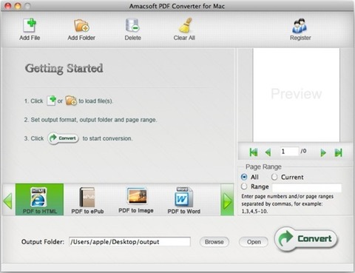Viewport: 355px width, 273px height.
Task: Start conversion with the large Convert button
Action: (306, 239)
